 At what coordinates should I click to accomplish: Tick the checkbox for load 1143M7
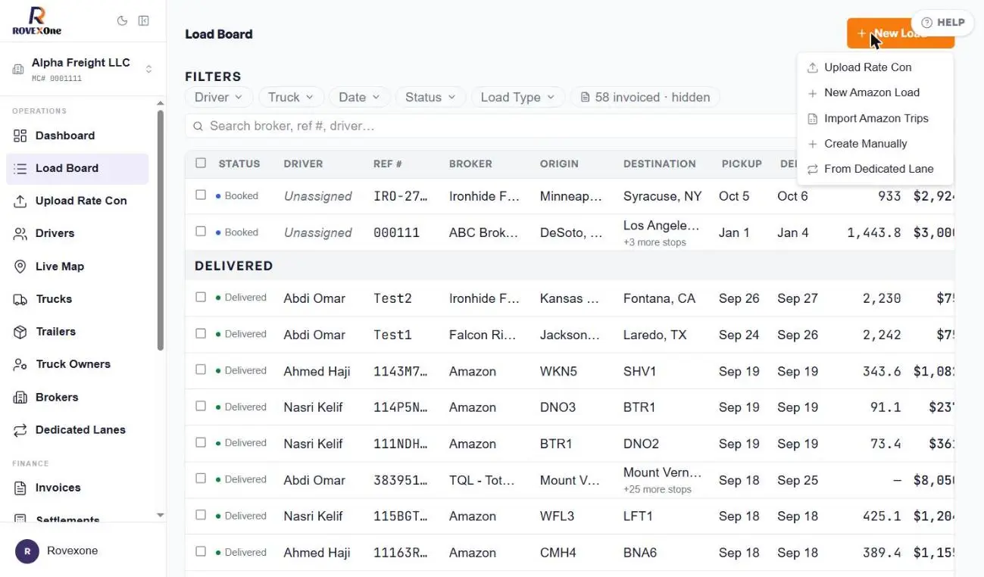click(x=201, y=370)
